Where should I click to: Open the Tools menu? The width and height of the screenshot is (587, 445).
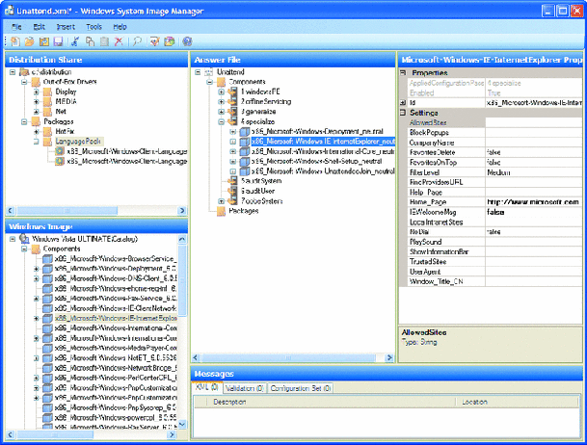[x=93, y=27]
